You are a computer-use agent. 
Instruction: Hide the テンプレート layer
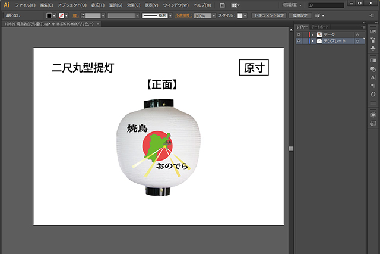click(x=298, y=42)
